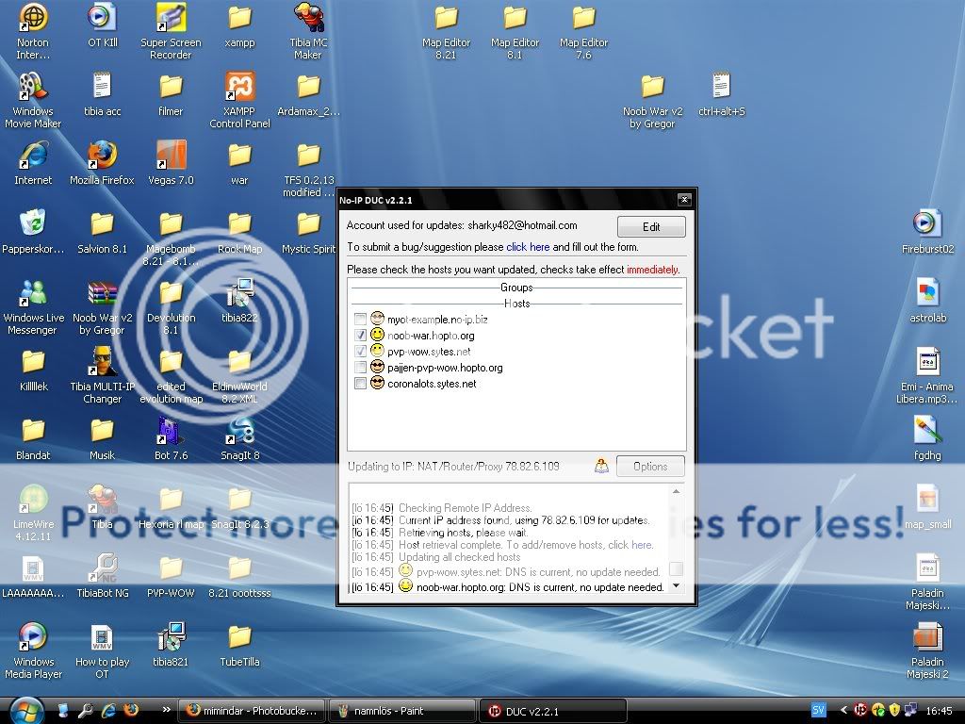Open the XAMPP Control Panel shortcut
This screenshot has height=724, width=965.
pos(239,100)
